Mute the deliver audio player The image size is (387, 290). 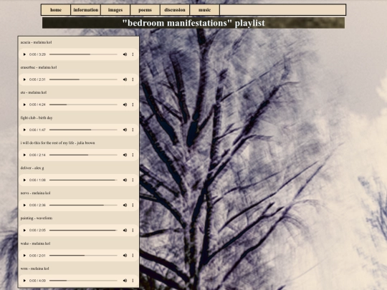coord(125,180)
